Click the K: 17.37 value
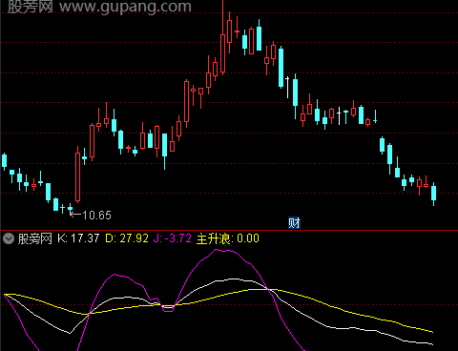458x351 pixels. tap(78, 238)
